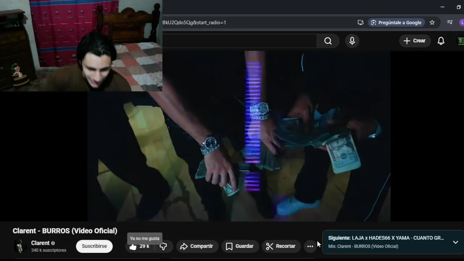
Task: Open the more actions three-dot menu
Action: (x=310, y=246)
